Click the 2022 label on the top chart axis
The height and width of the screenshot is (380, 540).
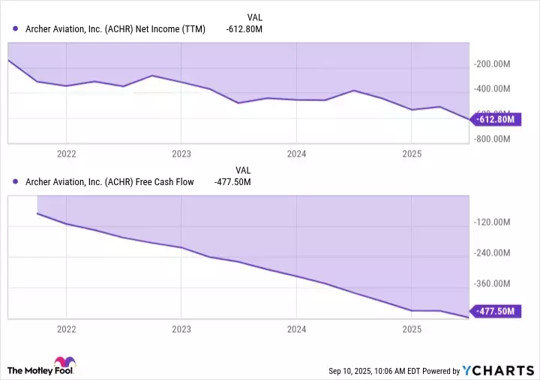(x=66, y=154)
